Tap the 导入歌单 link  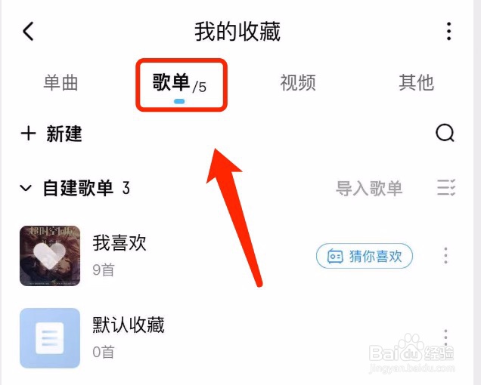click(369, 188)
